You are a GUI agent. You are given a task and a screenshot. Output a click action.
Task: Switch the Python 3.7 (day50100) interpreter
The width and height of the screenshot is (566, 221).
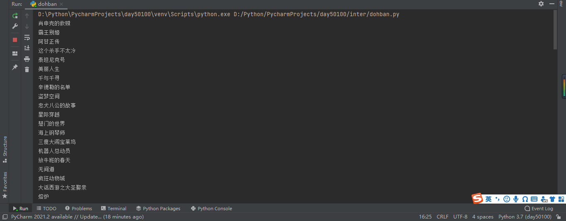click(525, 217)
